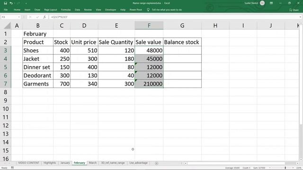Click the 'Dinner set' product cell

[x=38, y=67]
